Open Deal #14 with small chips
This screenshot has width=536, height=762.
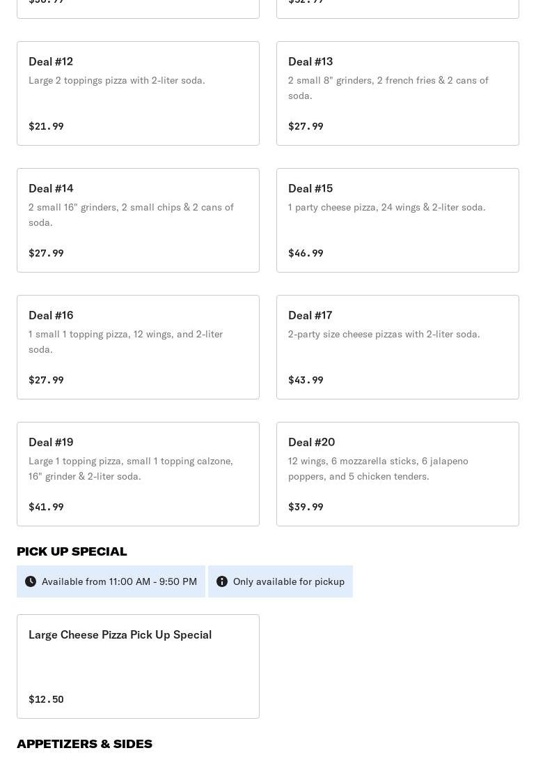(x=138, y=220)
